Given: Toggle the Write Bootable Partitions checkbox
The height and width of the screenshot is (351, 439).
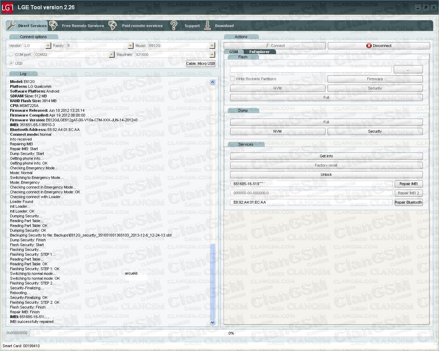Looking at the screenshot, I should pos(233,79).
